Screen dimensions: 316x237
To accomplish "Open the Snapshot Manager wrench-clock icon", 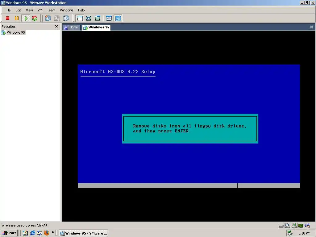I will (x=66, y=18).
